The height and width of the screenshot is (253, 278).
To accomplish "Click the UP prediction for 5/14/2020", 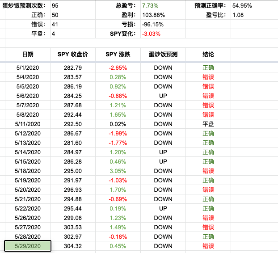I will 163,152.
